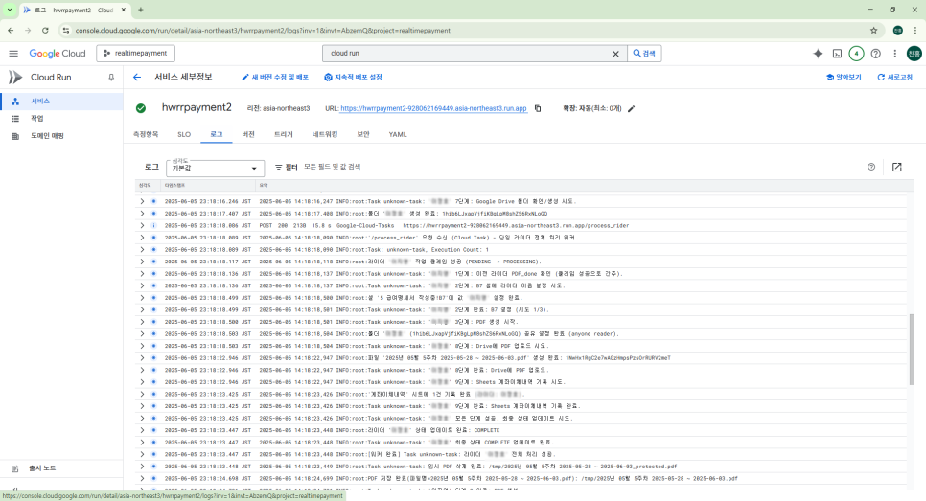View site information icon in address bar
Viewport: 926px width, 501px height.
(x=65, y=30)
